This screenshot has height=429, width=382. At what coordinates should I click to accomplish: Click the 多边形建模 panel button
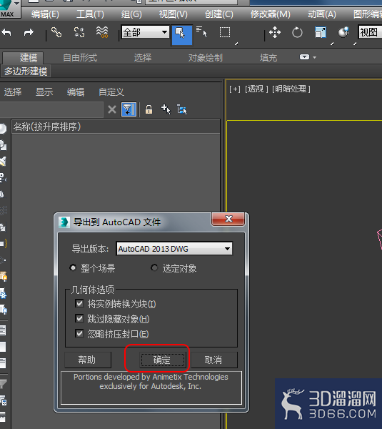pyautogui.click(x=26, y=71)
